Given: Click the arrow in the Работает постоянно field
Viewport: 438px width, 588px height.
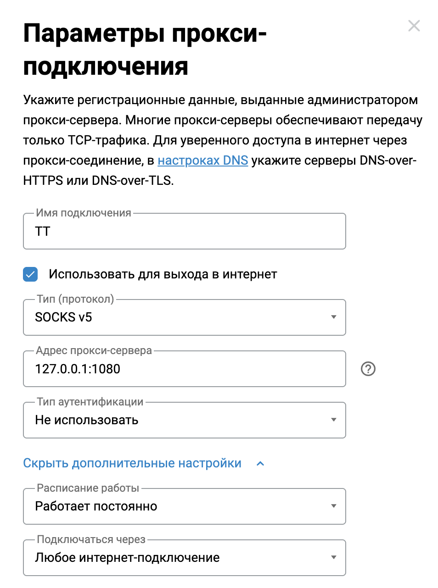Looking at the screenshot, I should (334, 506).
